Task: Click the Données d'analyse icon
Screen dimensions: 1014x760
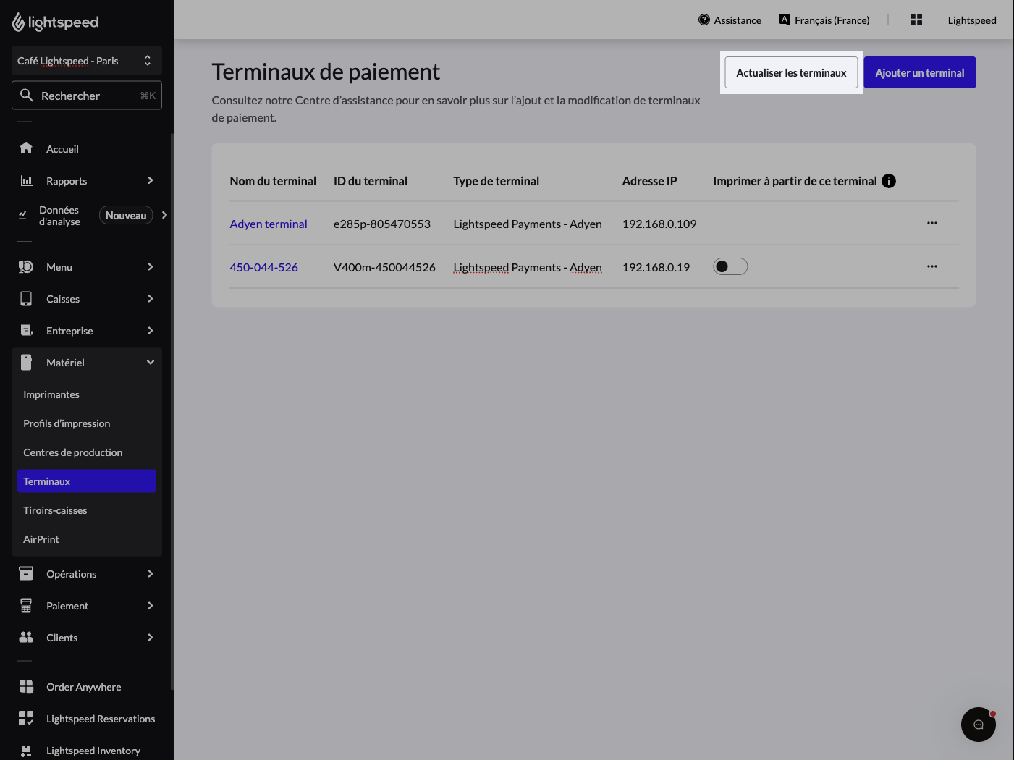Action: pos(22,215)
